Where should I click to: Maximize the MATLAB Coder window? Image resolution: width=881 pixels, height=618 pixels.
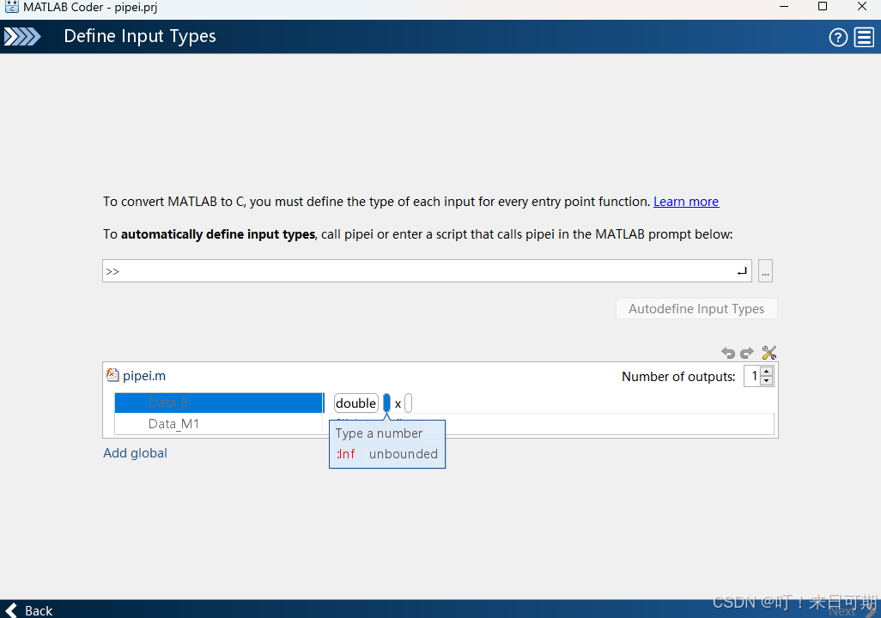pyautogui.click(x=823, y=7)
